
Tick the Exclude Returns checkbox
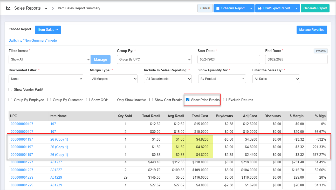(225, 100)
